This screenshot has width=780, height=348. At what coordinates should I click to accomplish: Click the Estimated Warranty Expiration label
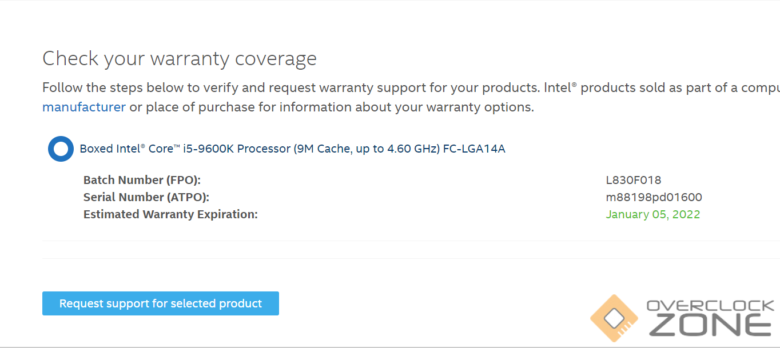coord(170,215)
